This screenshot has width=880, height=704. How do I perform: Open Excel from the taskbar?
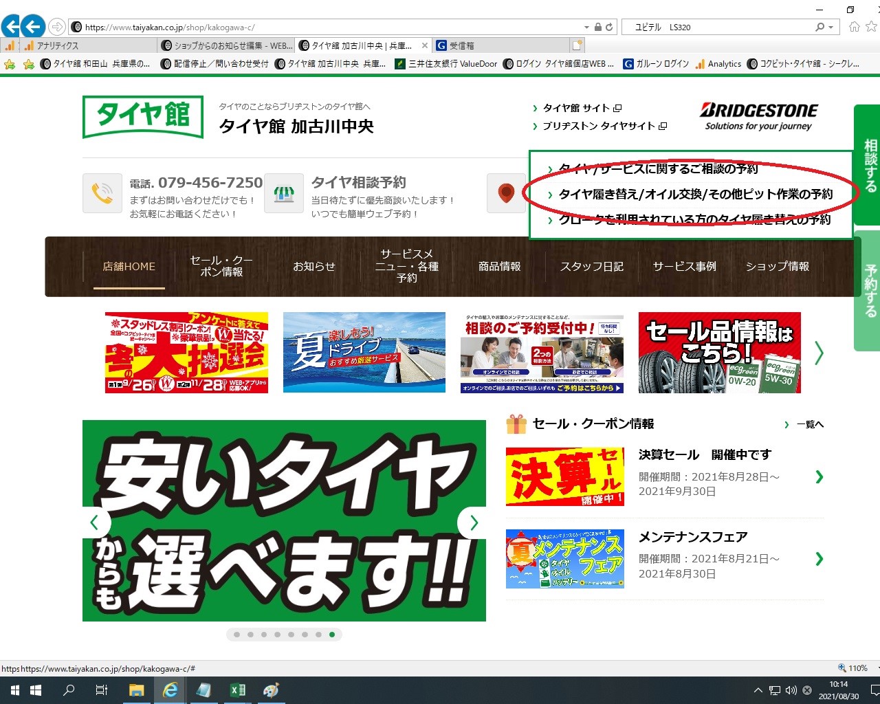click(238, 690)
